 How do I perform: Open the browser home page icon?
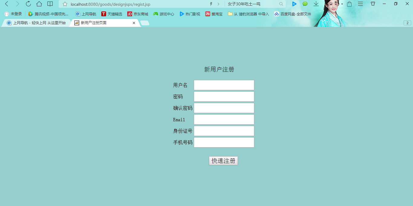39,4
